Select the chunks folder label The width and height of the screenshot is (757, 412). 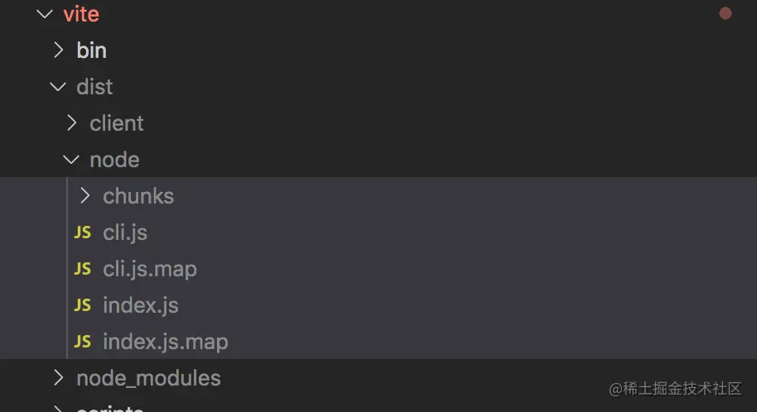click(x=138, y=196)
